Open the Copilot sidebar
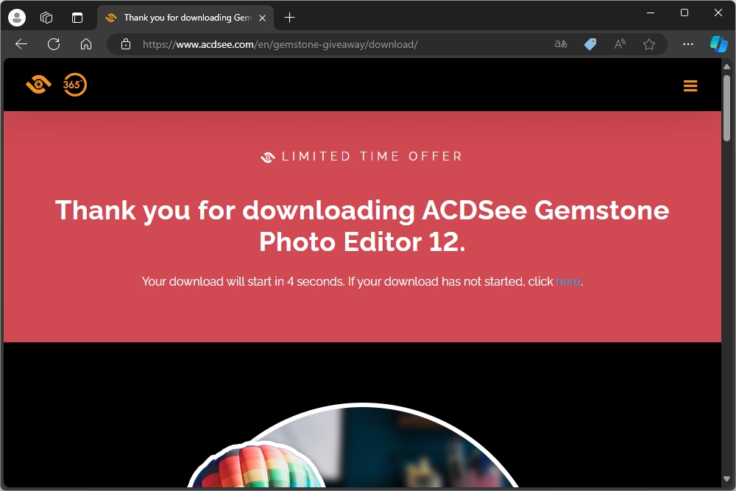Screen dimensions: 736x491 click(x=718, y=44)
